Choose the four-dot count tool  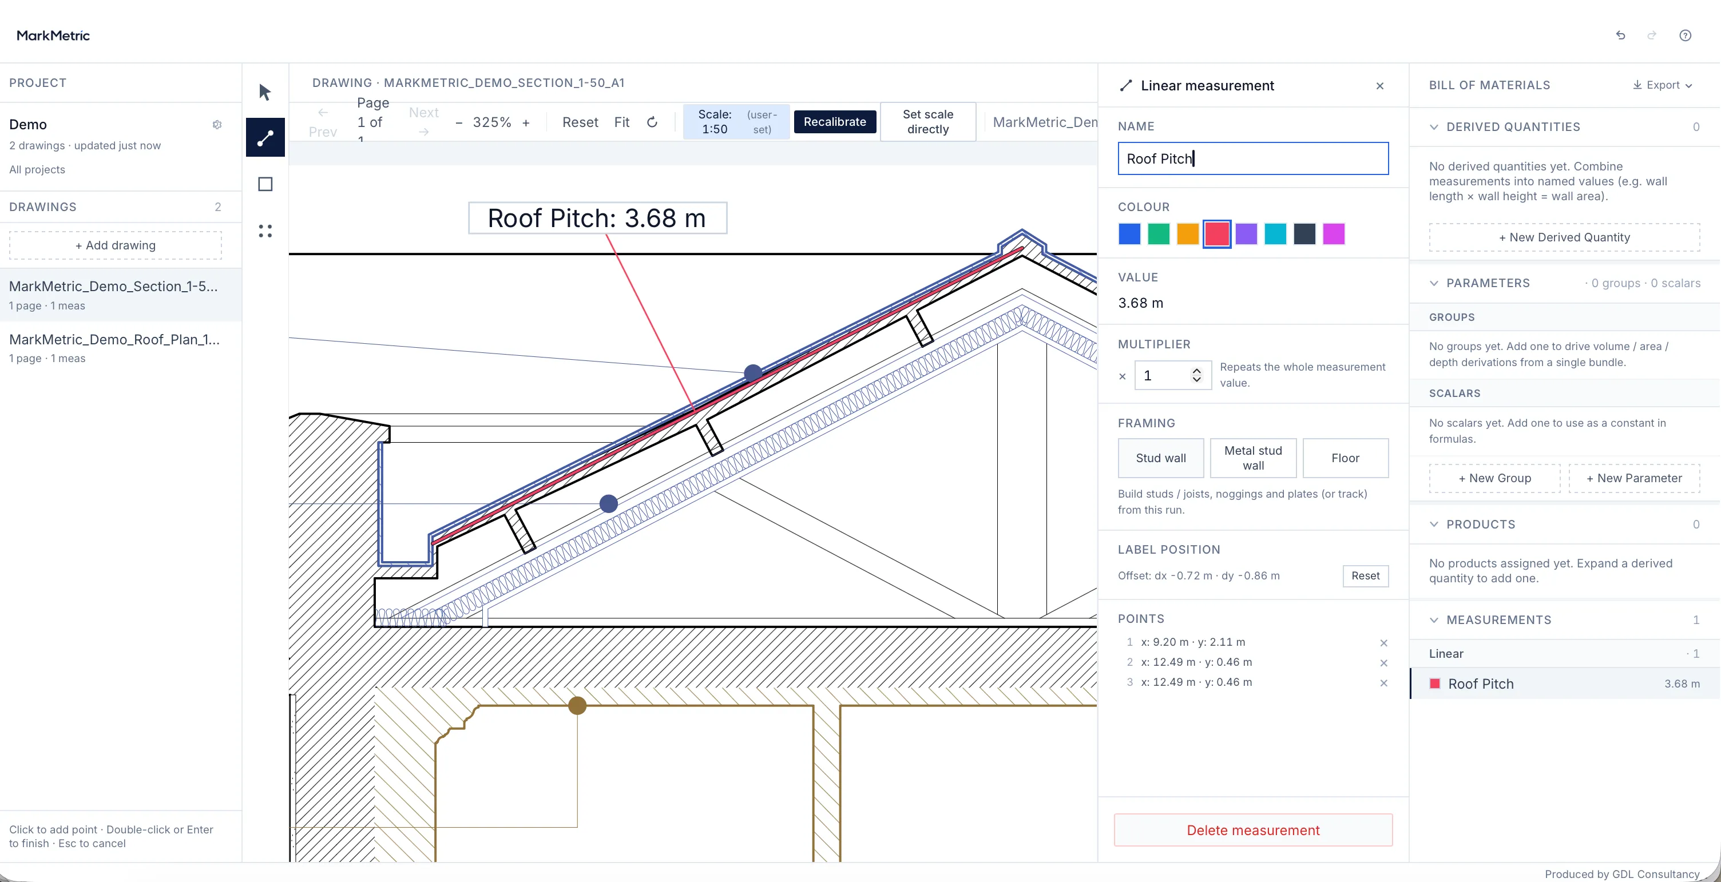point(265,231)
